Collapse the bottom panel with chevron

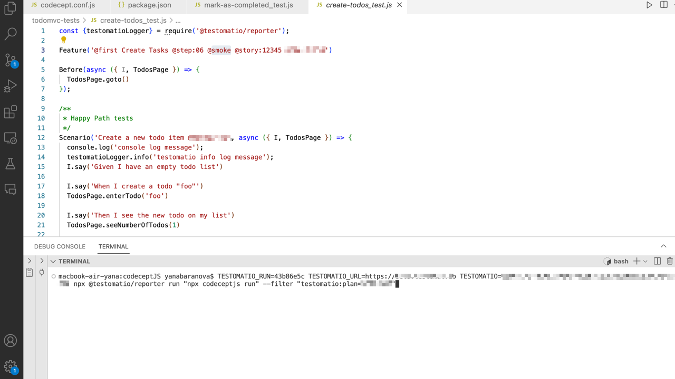663,246
